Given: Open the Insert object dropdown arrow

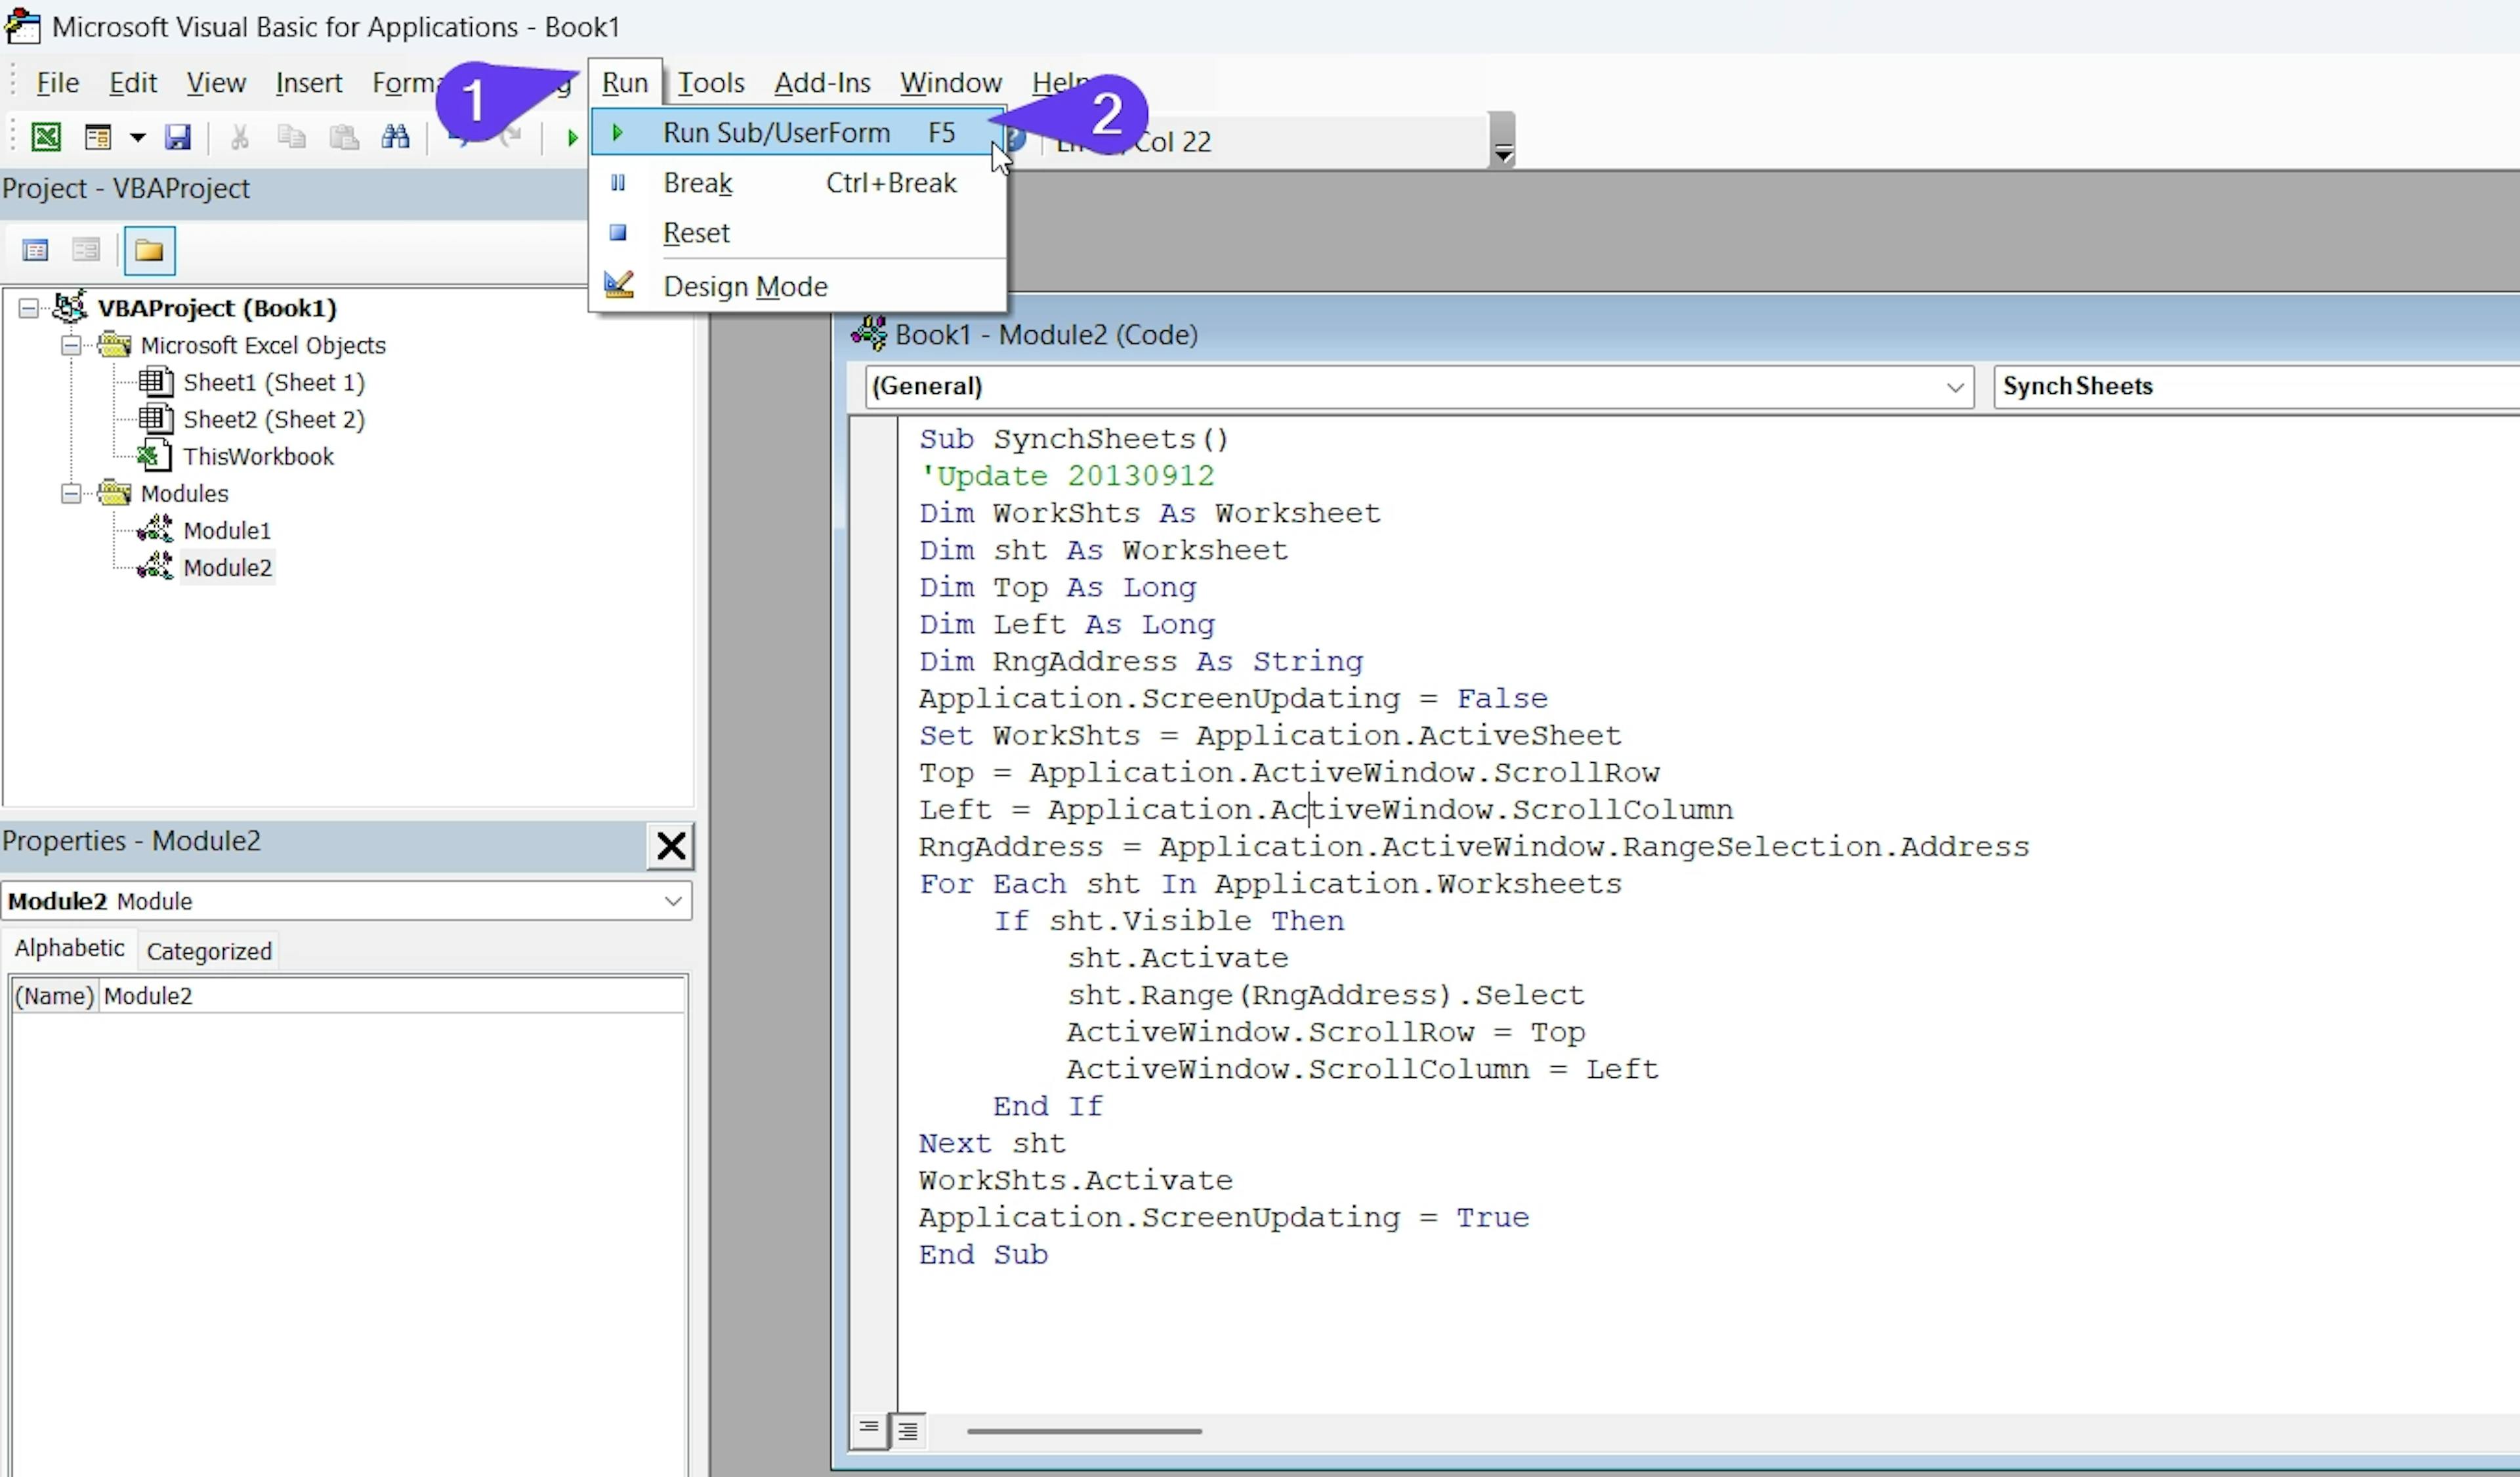Looking at the screenshot, I should pos(137,138).
